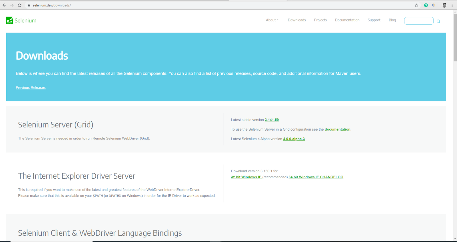Open the Support nav item
The image size is (457, 242).
pos(374,20)
